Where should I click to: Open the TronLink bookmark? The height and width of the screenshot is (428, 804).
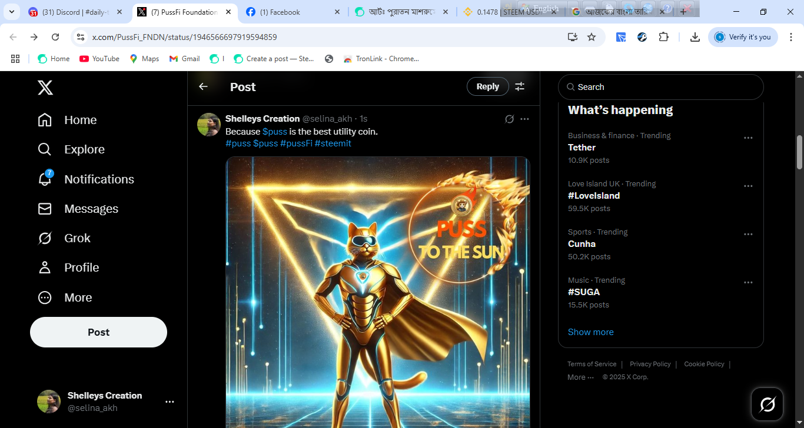click(x=381, y=59)
